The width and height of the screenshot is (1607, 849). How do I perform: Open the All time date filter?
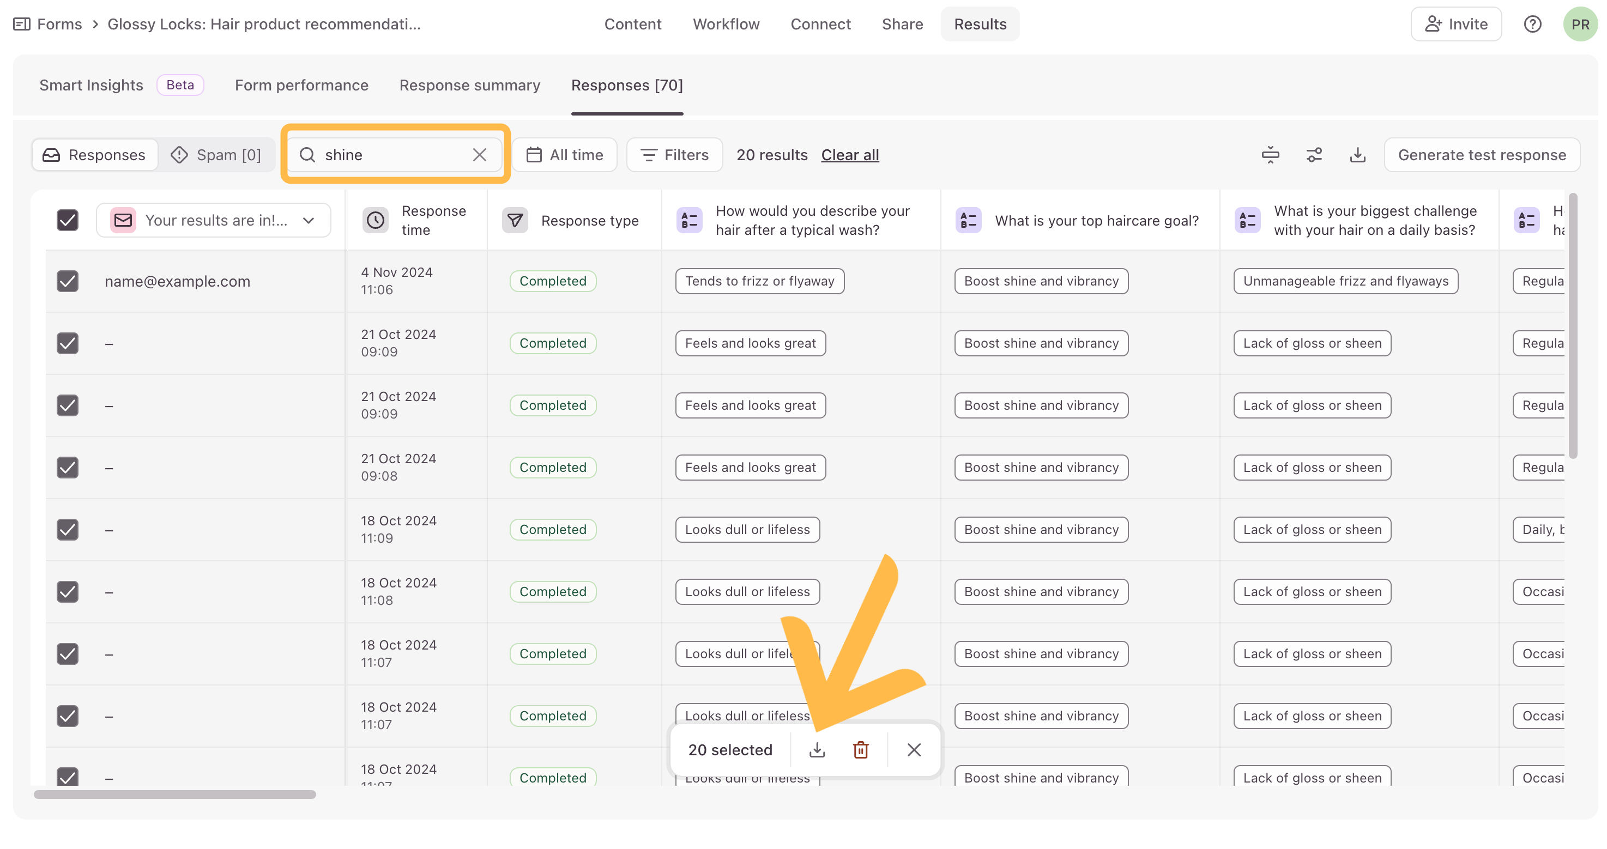click(x=565, y=155)
